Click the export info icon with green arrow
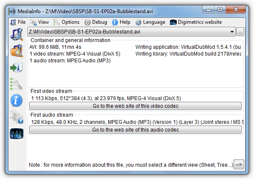 [x=17, y=67]
